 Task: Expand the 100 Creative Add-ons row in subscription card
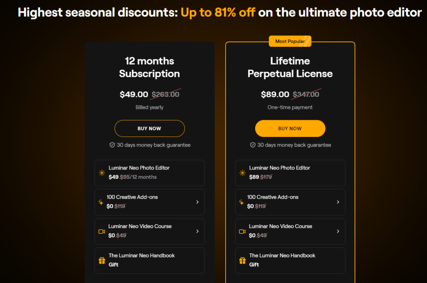pos(197,202)
